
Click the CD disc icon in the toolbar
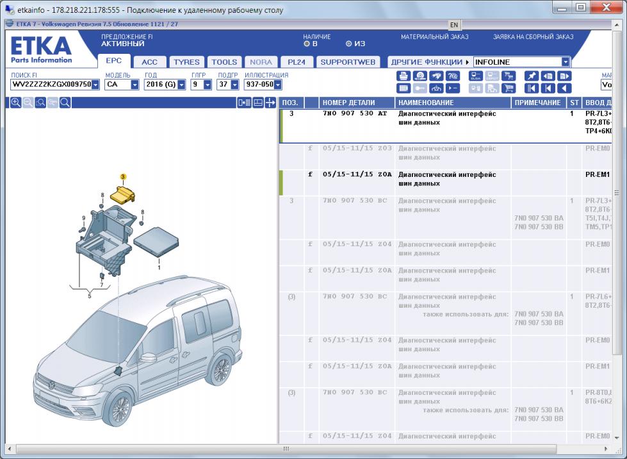pyautogui.click(x=420, y=76)
